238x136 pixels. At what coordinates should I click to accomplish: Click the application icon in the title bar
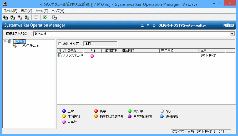pos(5,4)
